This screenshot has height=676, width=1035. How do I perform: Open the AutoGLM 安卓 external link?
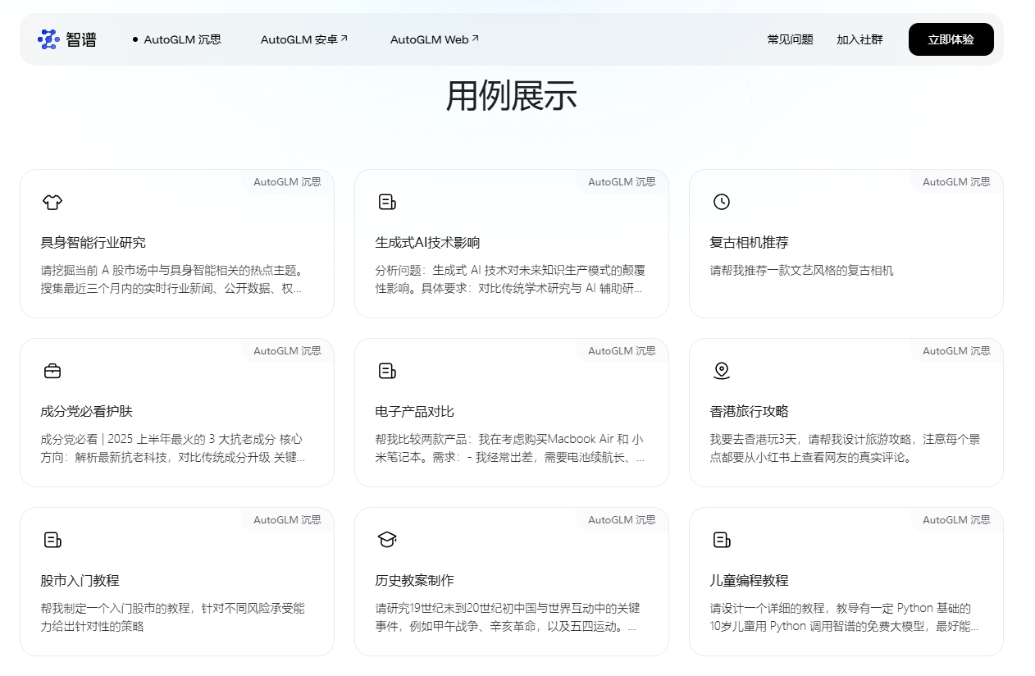tap(303, 39)
